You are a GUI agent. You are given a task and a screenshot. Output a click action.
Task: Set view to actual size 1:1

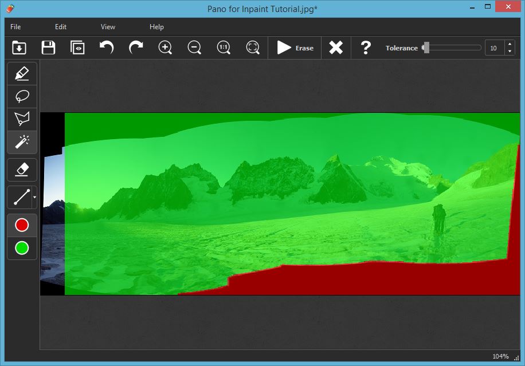coord(223,48)
